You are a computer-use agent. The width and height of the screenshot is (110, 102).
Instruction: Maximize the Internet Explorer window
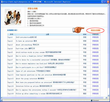[x=105, y=2]
